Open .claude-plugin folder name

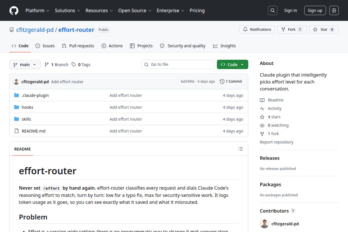pos(35,95)
